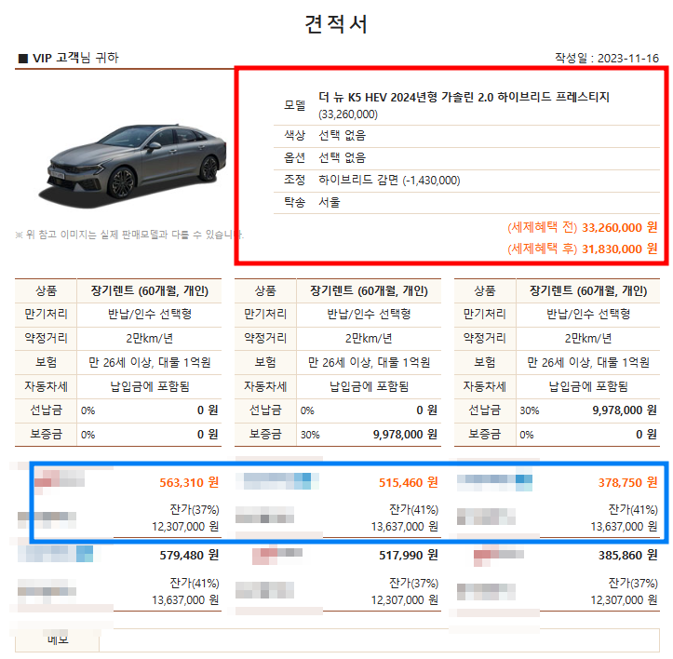Click the 563,310 원 monthly payment
This screenshot has height=659, width=673.
pyautogui.click(x=189, y=482)
